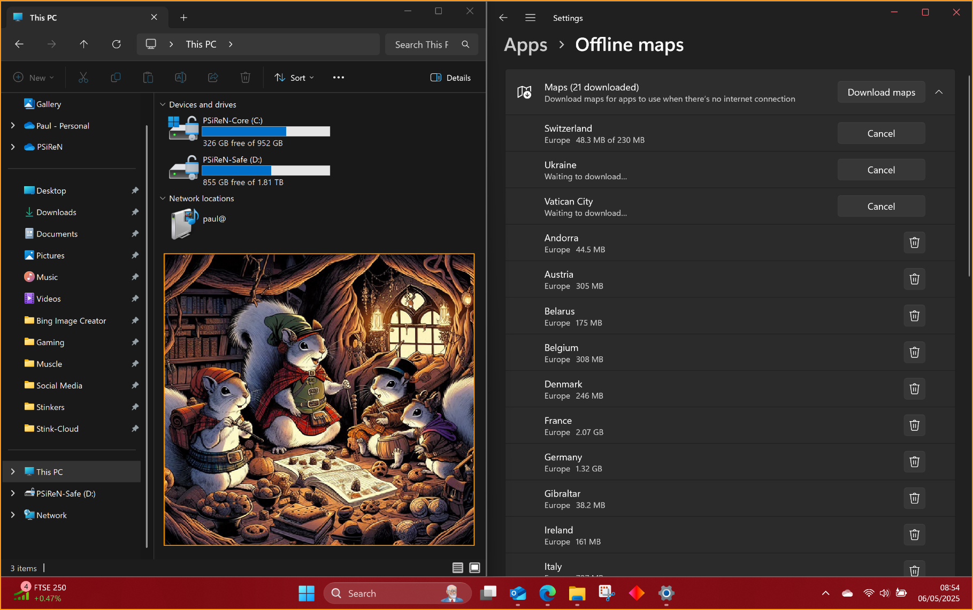This screenshot has height=610, width=973.
Task: Delete the Germany offline map
Action: point(914,461)
